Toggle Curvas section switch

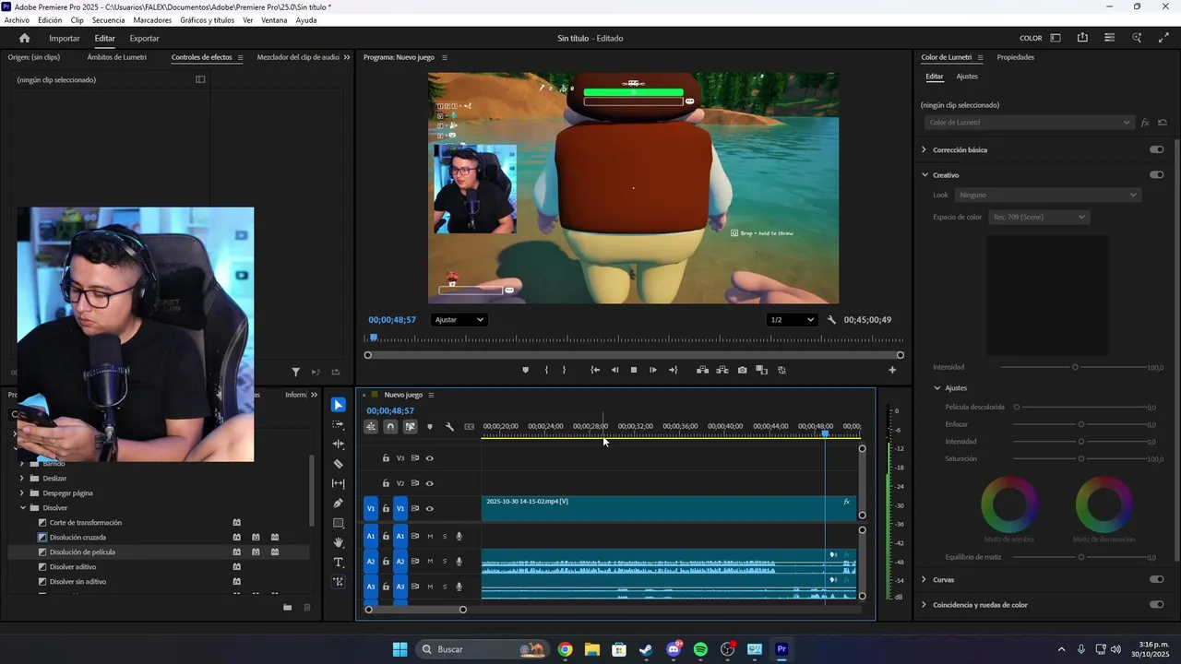point(1156,579)
